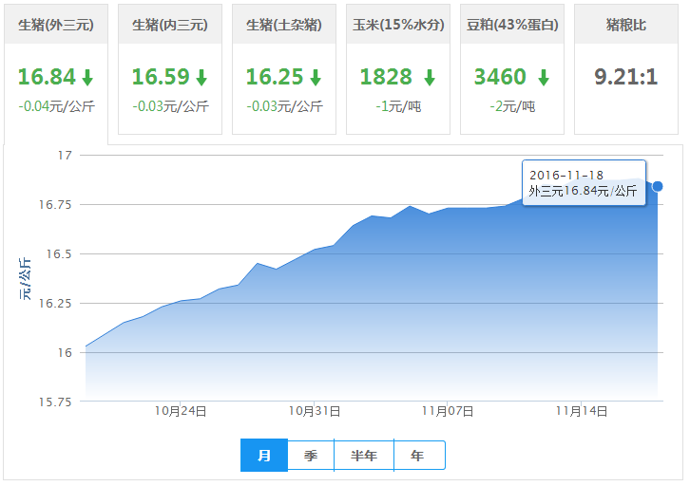This screenshot has width=690, height=486.
Task: Switch to the 生猪(内三元) tab
Action: pos(170,26)
